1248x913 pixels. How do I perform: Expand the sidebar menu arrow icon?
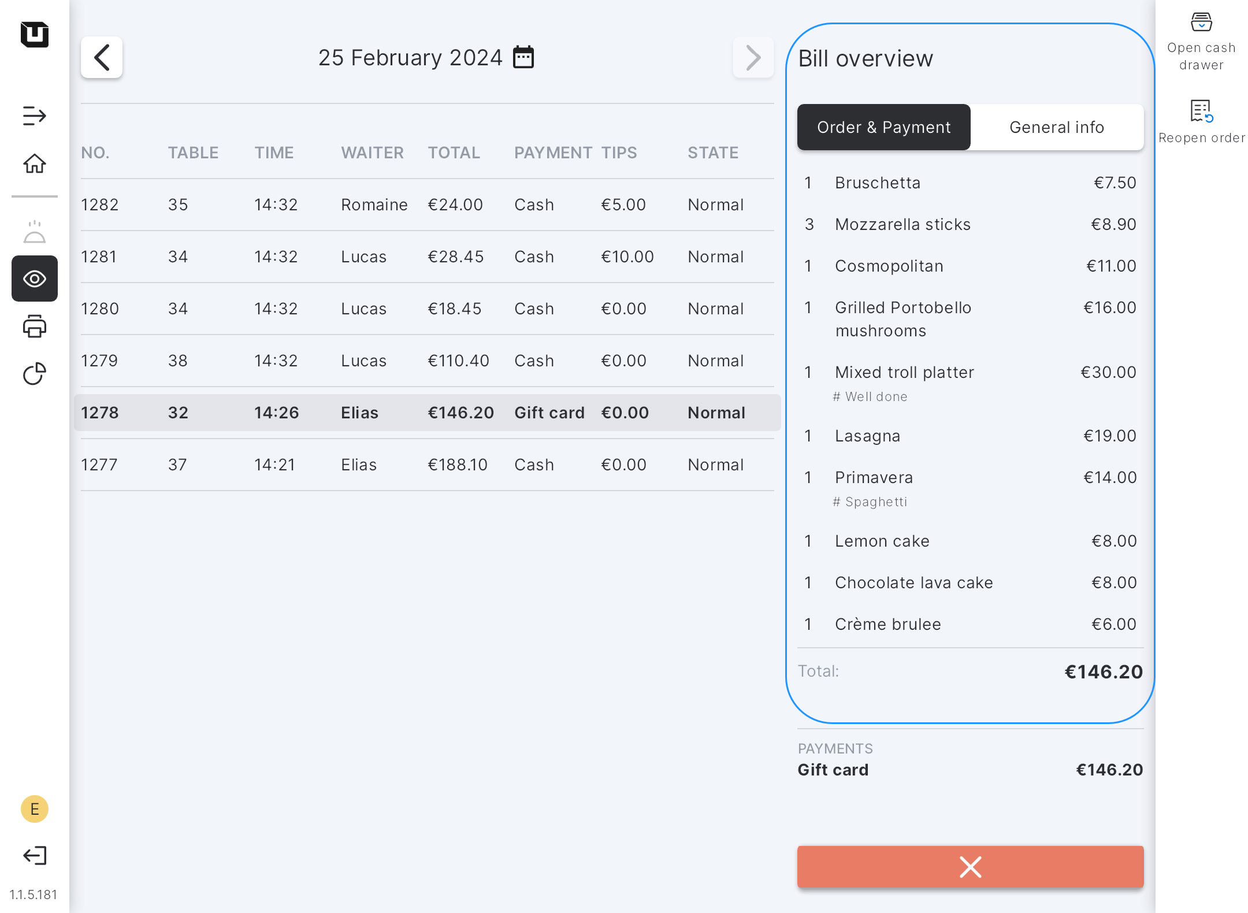(35, 116)
